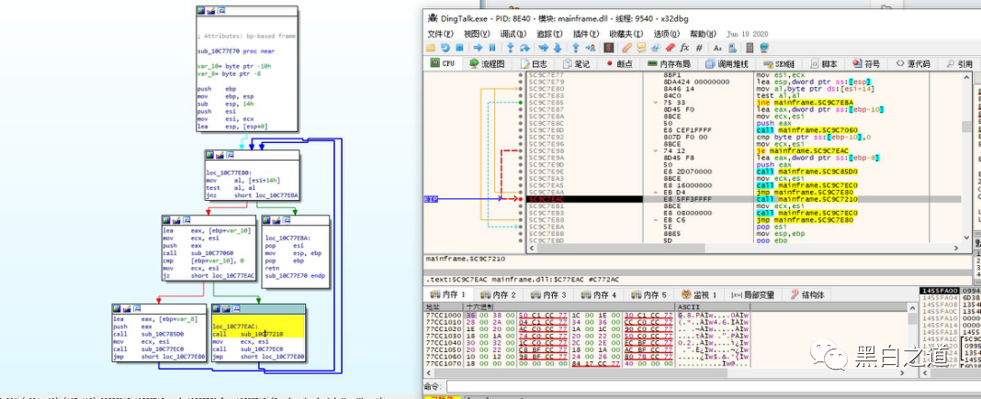Open the String references A icon
Viewport: 981px width, 399px height.
(x=717, y=48)
